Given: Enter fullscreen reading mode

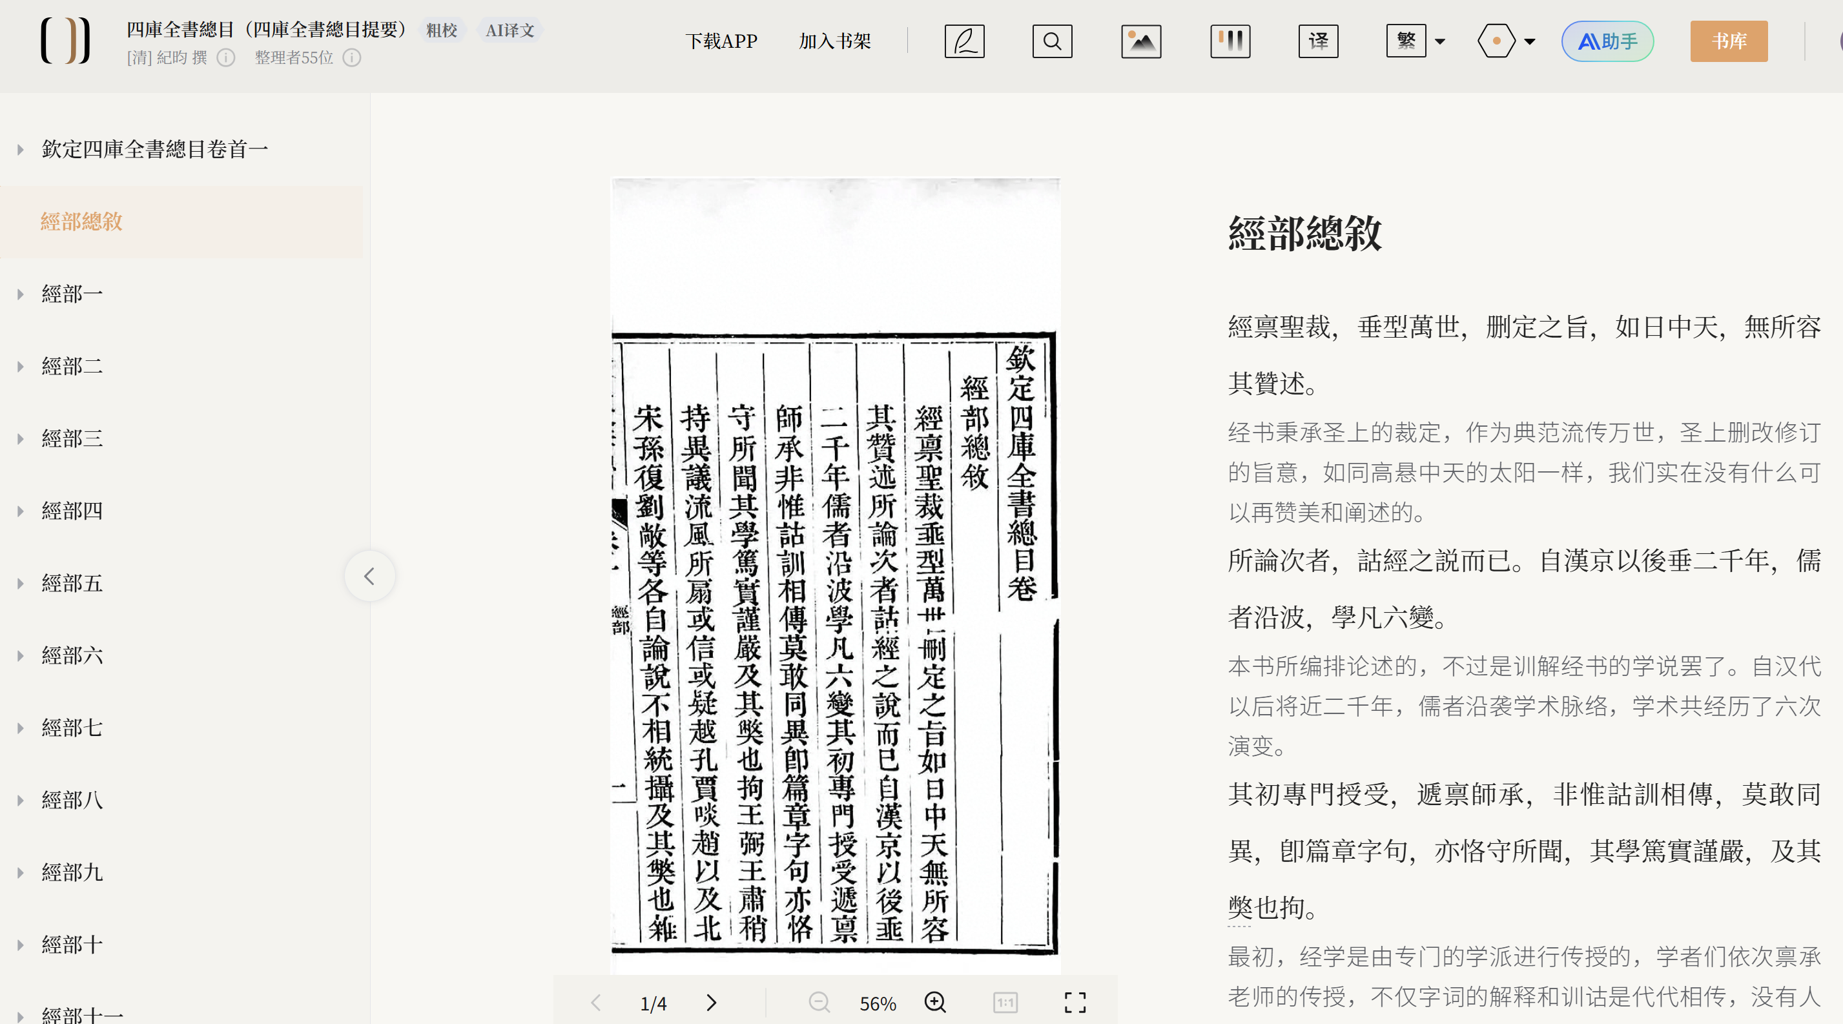Looking at the screenshot, I should [x=1075, y=1003].
